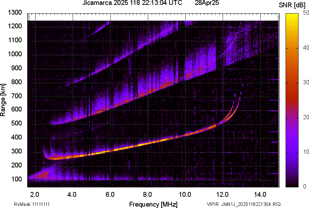Viewport: 309px width, 208px height.
Task: Click the 300 range axis tick label
Action: [x=16, y=151]
